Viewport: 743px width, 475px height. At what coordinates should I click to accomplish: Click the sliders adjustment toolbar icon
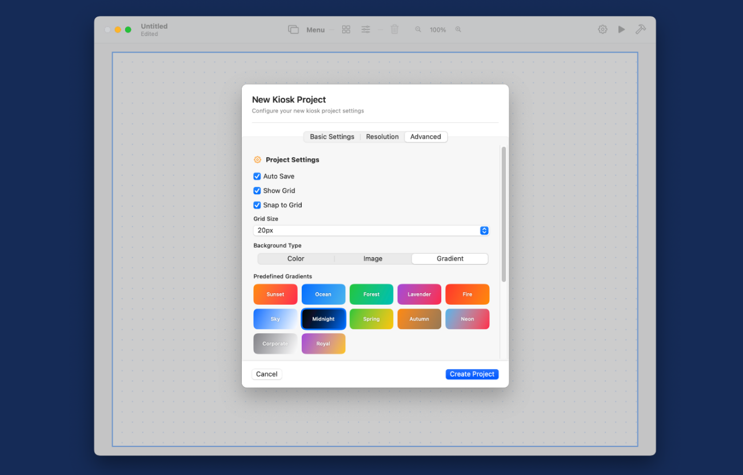click(366, 30)
